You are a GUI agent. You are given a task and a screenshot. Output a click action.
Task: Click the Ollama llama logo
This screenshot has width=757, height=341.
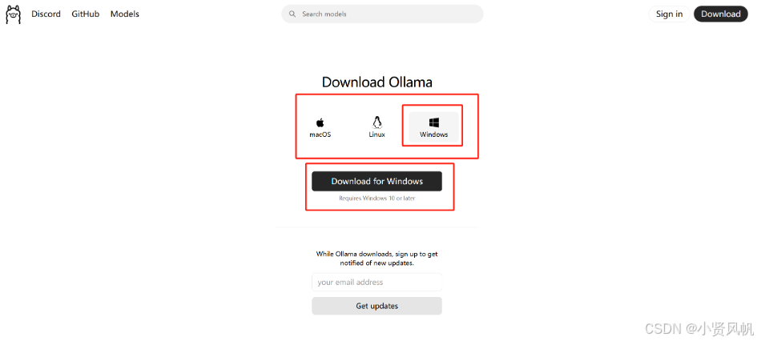point(14,14)
